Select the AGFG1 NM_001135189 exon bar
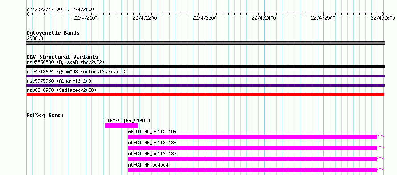 coord(252,137)
